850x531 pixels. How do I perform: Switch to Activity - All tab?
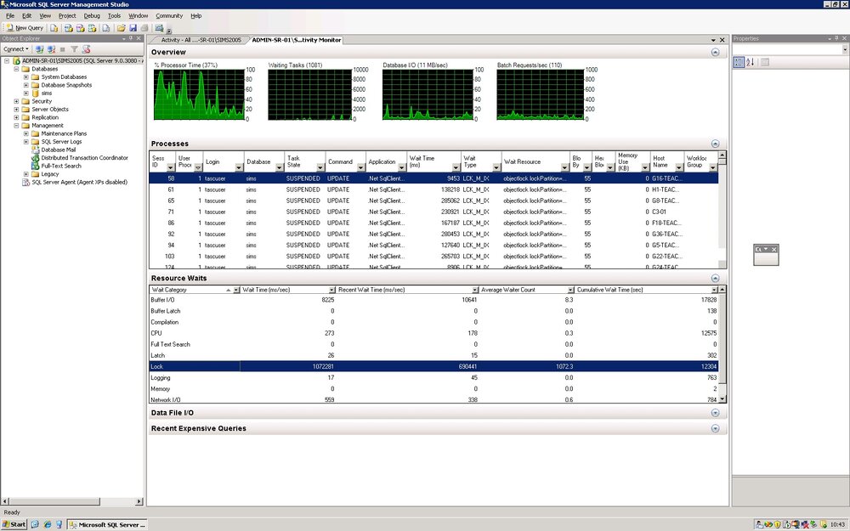point(200,40)
